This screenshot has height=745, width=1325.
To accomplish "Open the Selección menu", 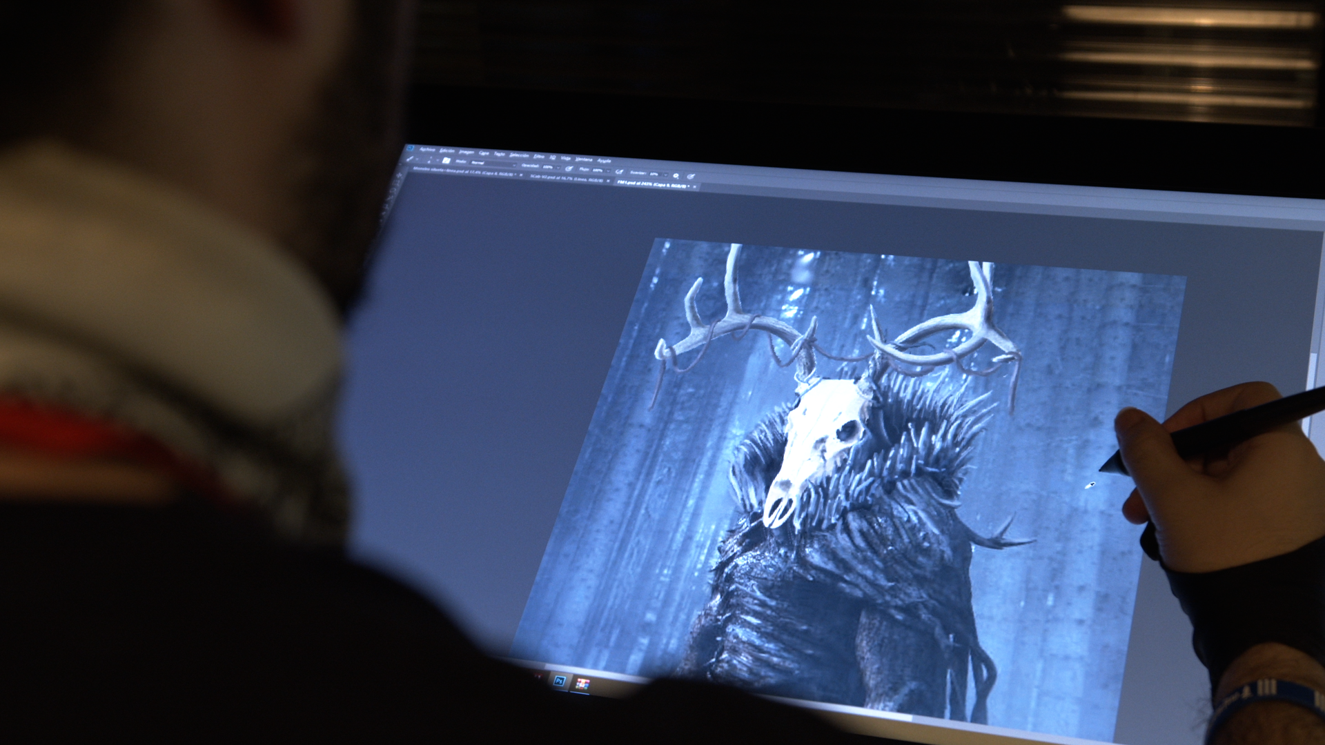I will pos(519,155).
